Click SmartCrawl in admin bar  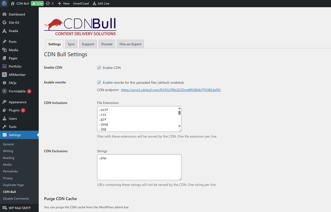pos(81,3)
